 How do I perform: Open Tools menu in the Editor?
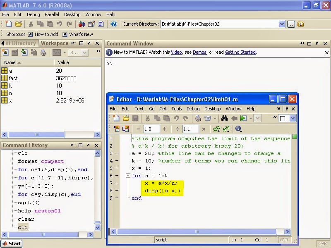click(177, 109)
